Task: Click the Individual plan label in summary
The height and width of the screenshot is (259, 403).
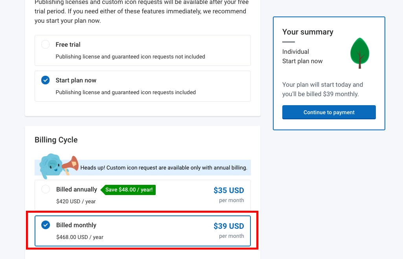Action: (x=296, y=52)
